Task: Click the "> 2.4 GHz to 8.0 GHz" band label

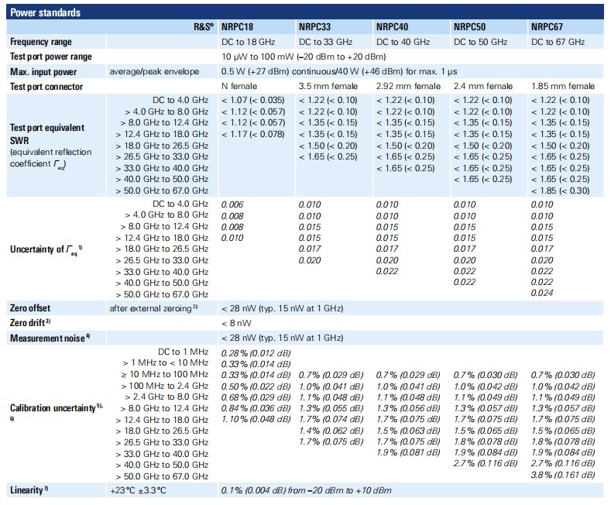Action: (x=166, y=397)
